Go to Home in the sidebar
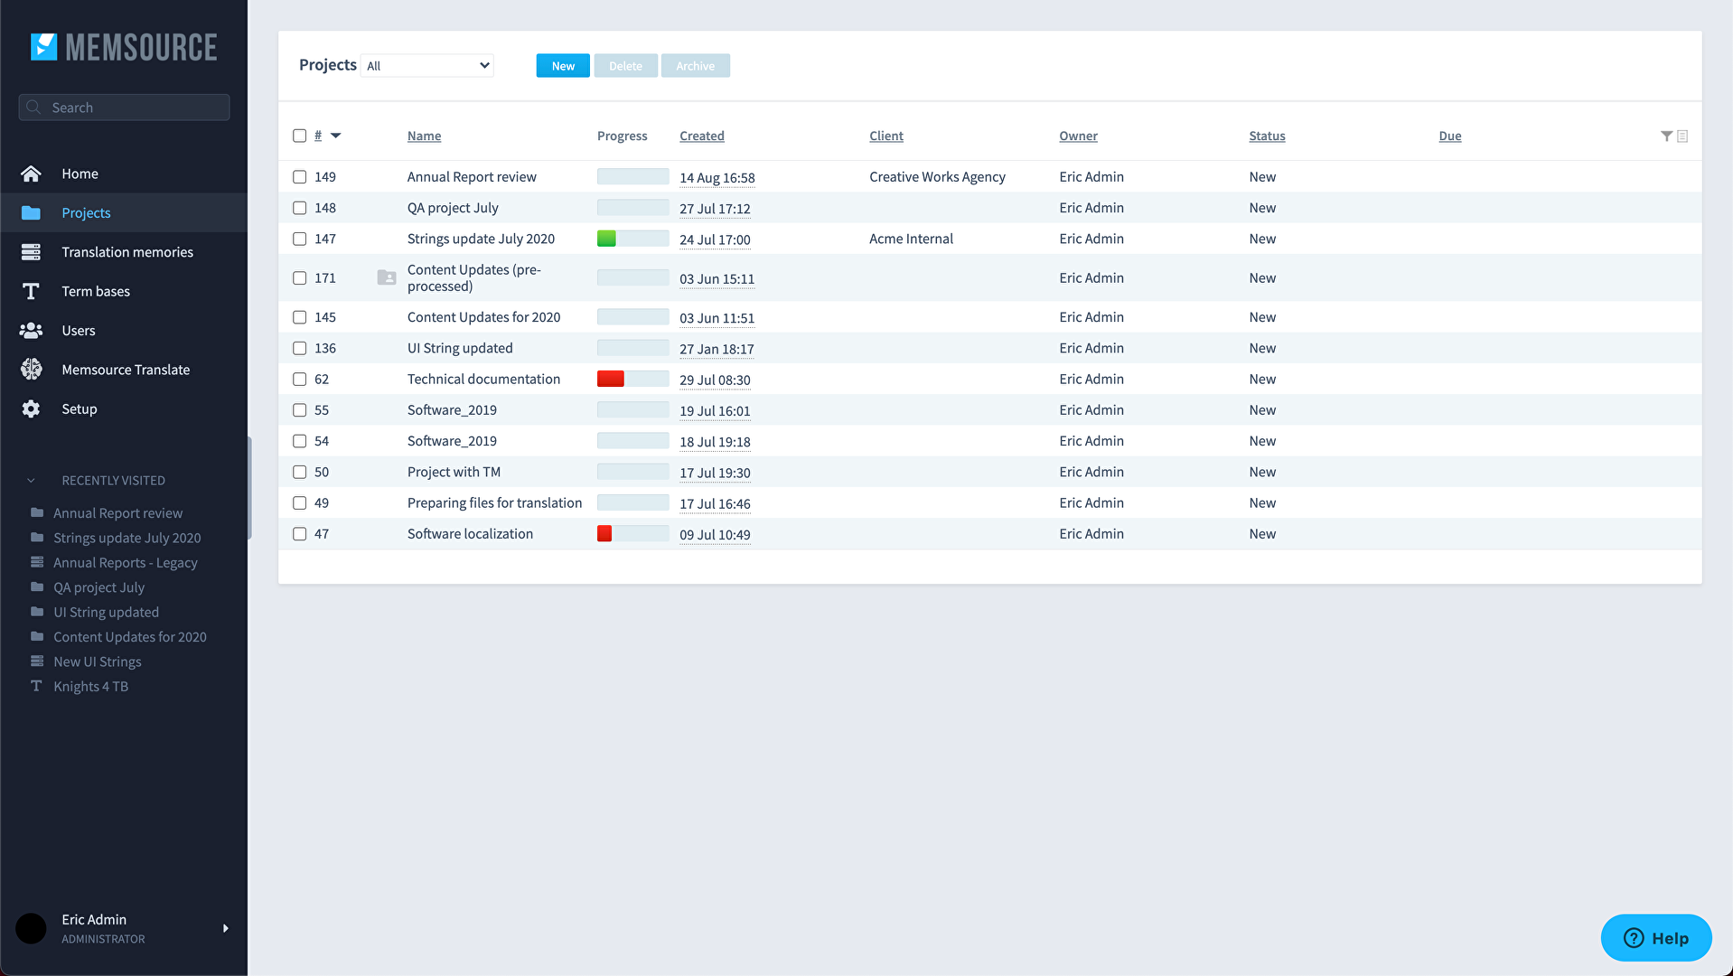The width and height of the screenshot is (1733, 976). click(x=80, y=174)
